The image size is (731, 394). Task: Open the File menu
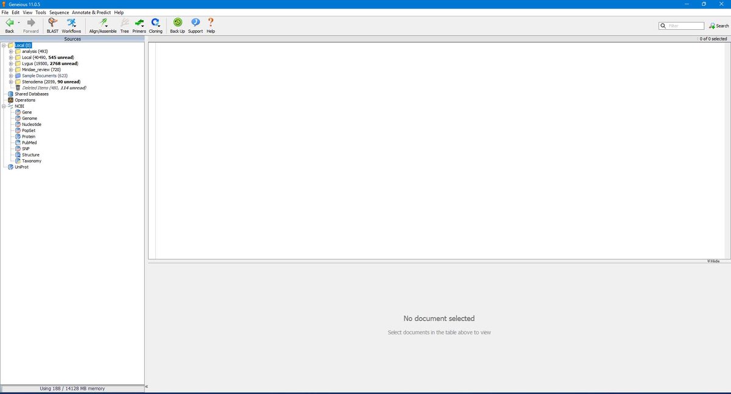(x=5, y=12)
